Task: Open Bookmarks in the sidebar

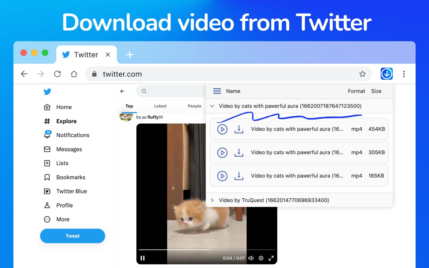Action: [65, 177]
